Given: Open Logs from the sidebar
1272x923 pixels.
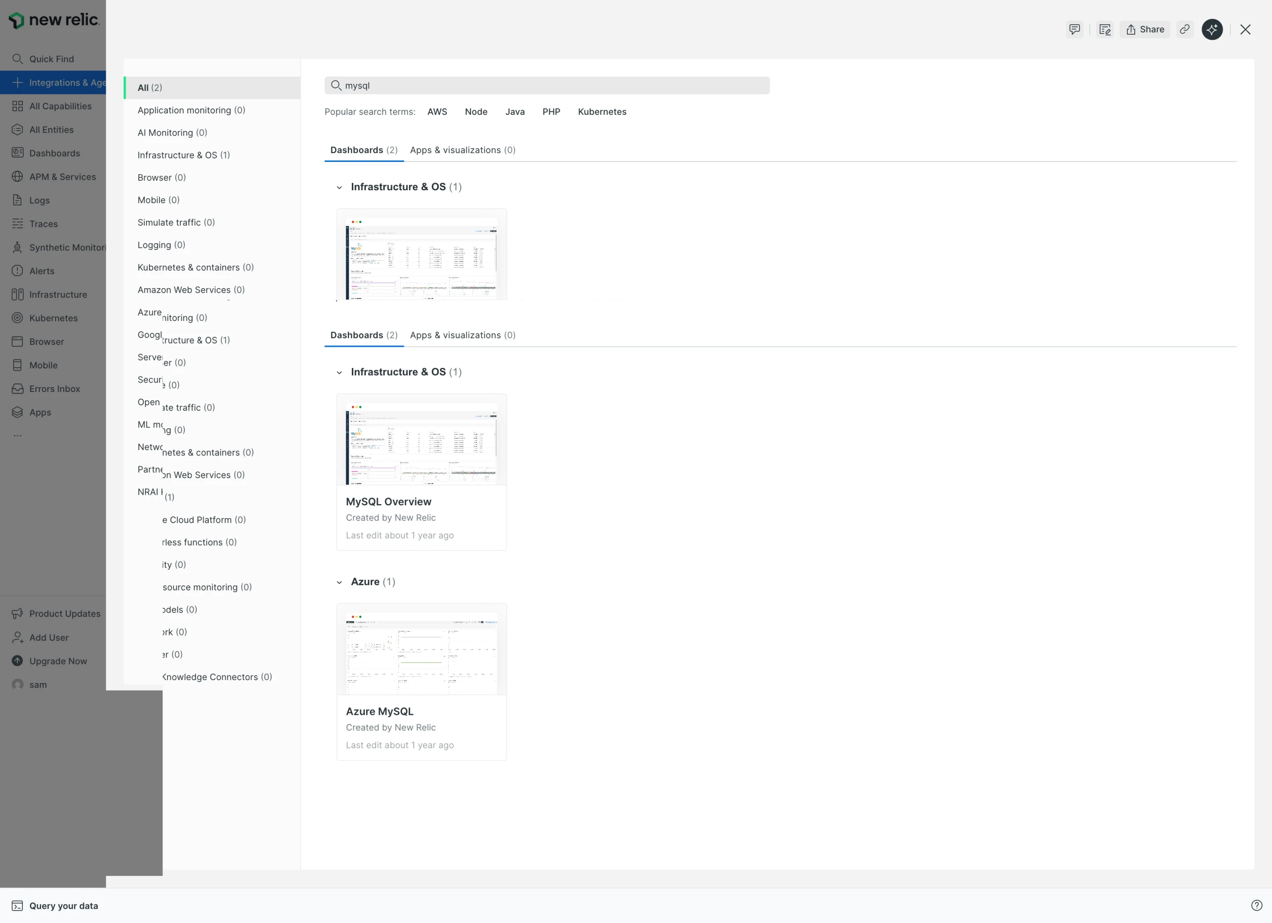Looking at the screenshot, I should pyautogui.click(x=53, y=200).
